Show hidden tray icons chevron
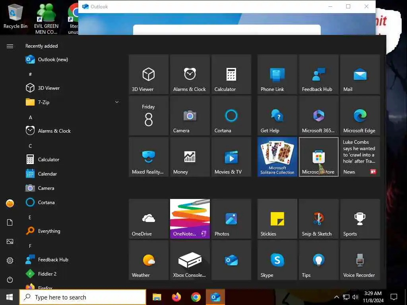The width and height of the screenshot is (407, 305). (336, 297)
